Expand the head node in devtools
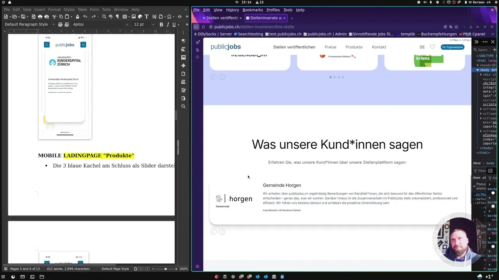 [478, 65]
